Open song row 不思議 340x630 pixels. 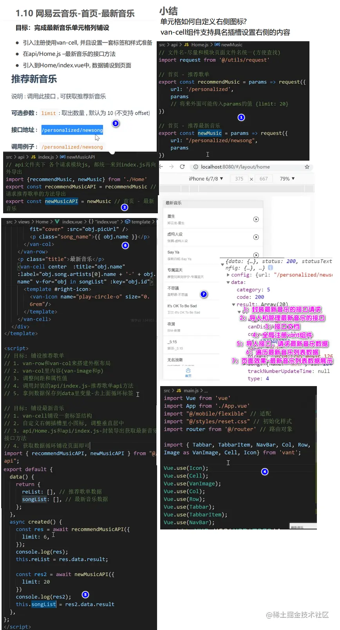click(192, 291)
